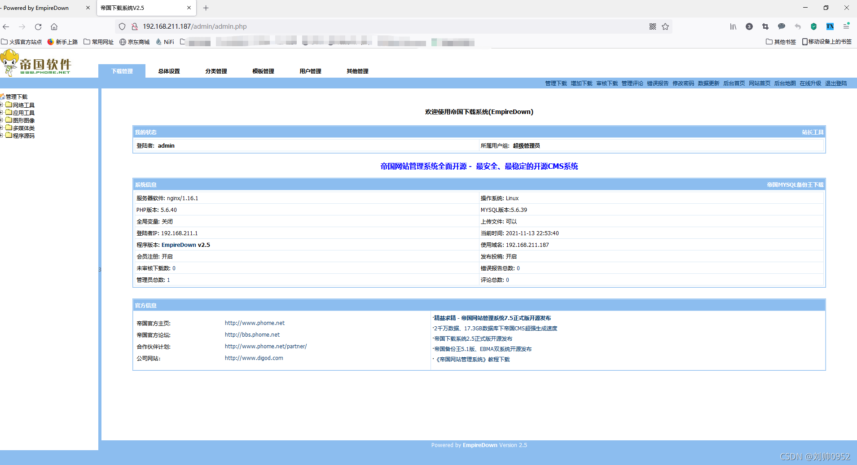
Task: Reload the page with the refresh icon
Action: click(x=38, y=26)
